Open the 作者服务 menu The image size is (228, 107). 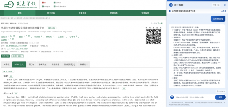(x=114, y=13)
